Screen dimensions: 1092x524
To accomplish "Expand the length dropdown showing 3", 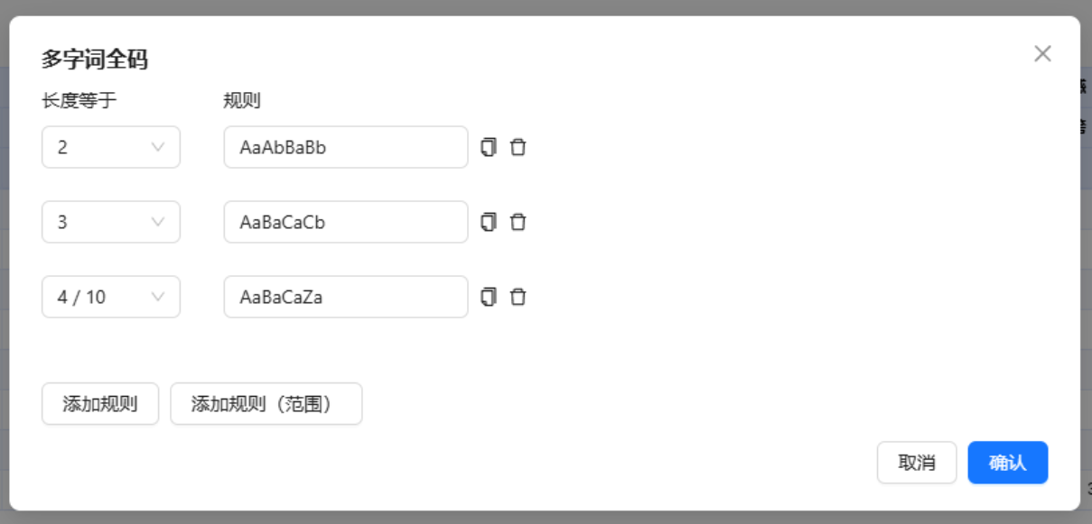I will point(111,222).
